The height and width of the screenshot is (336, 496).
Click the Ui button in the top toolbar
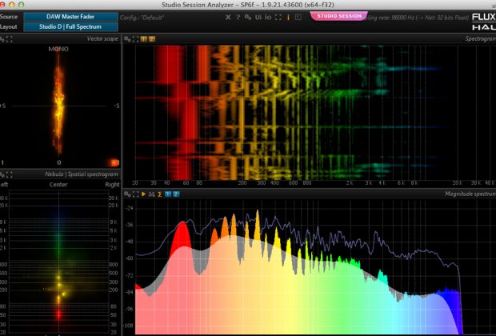(258, 17)
